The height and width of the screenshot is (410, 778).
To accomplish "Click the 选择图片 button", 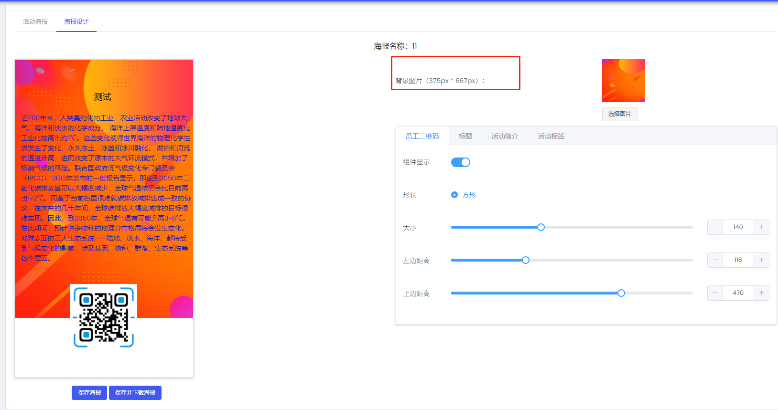I will [619, 114].
